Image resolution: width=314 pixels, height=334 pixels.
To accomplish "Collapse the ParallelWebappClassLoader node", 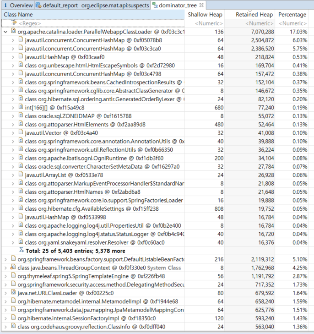I will tap(5, 32).
